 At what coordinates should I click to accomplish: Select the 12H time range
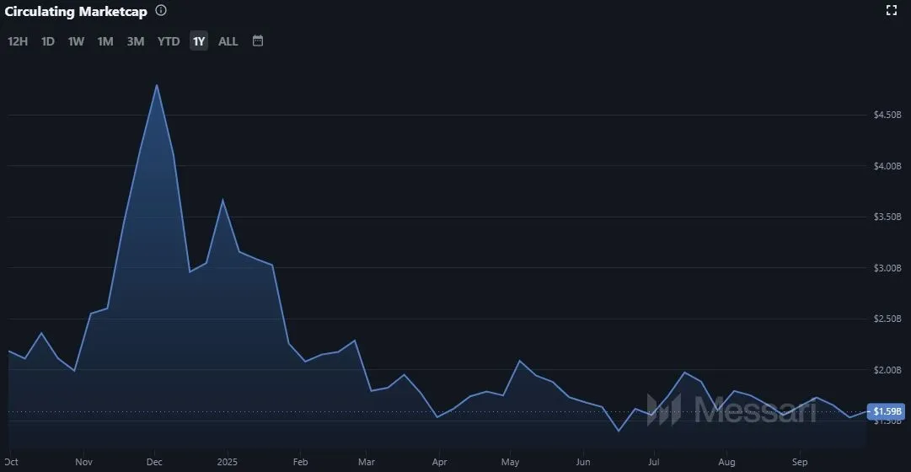pyautogui.click(x=18, y=41)
